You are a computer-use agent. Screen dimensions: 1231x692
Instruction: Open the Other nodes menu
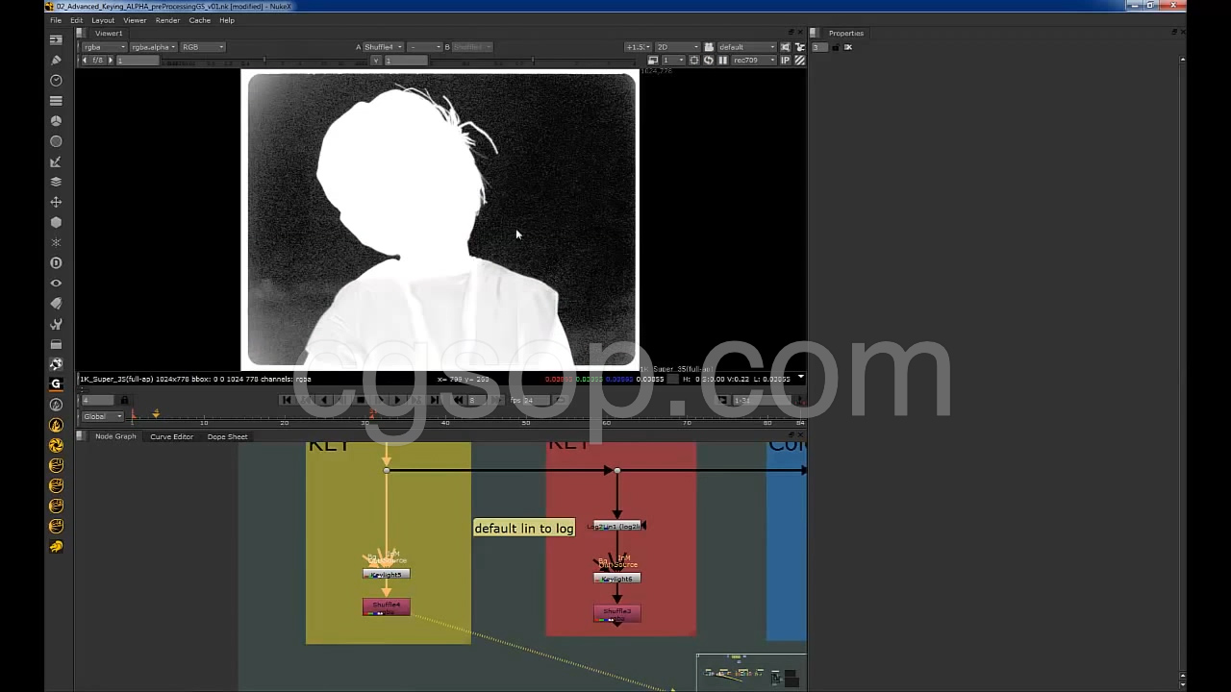tap(56, 344)
